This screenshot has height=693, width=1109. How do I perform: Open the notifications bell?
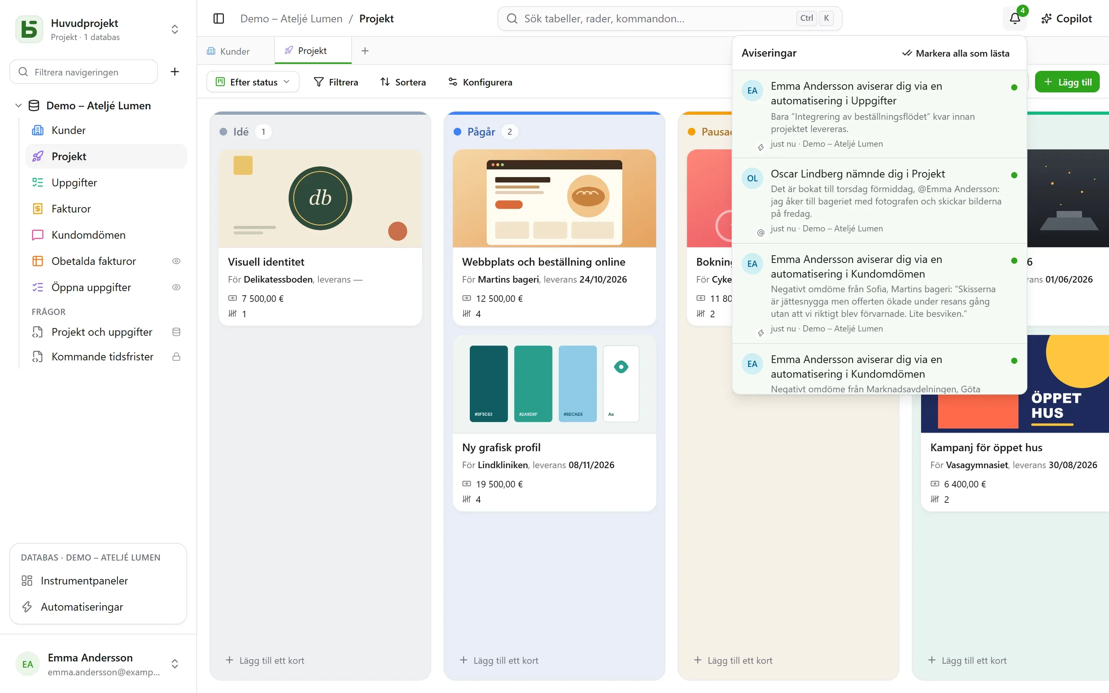[1015, 18]
